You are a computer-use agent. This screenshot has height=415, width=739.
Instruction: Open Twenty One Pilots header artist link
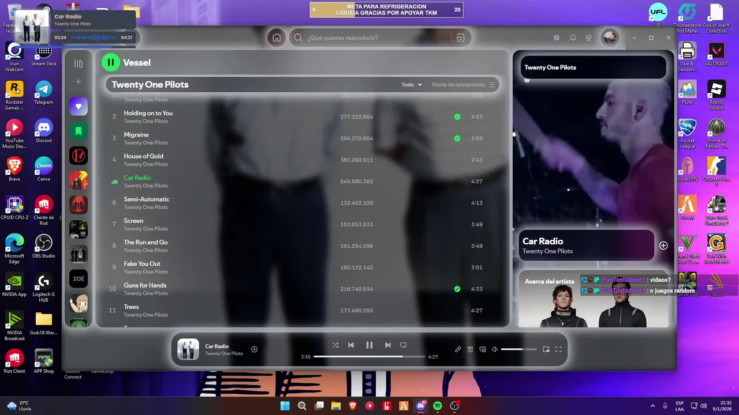click(150, 85)
